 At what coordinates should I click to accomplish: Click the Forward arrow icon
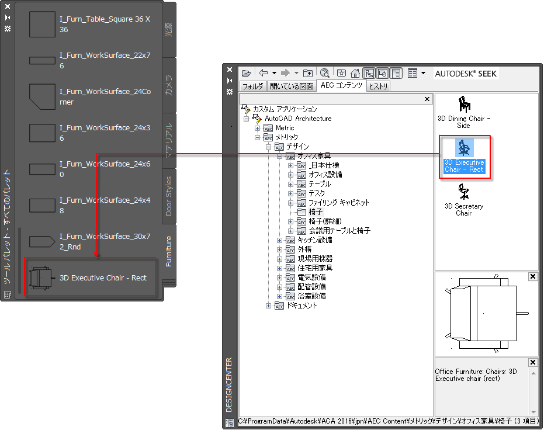click(285, 72)
